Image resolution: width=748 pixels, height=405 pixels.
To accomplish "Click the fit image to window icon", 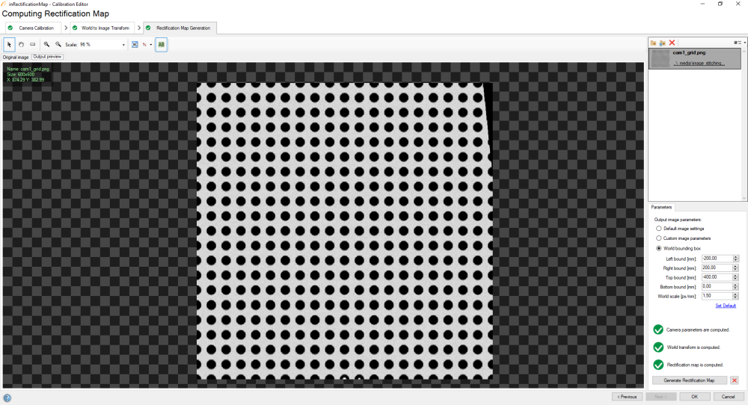I will pos(135,45).
